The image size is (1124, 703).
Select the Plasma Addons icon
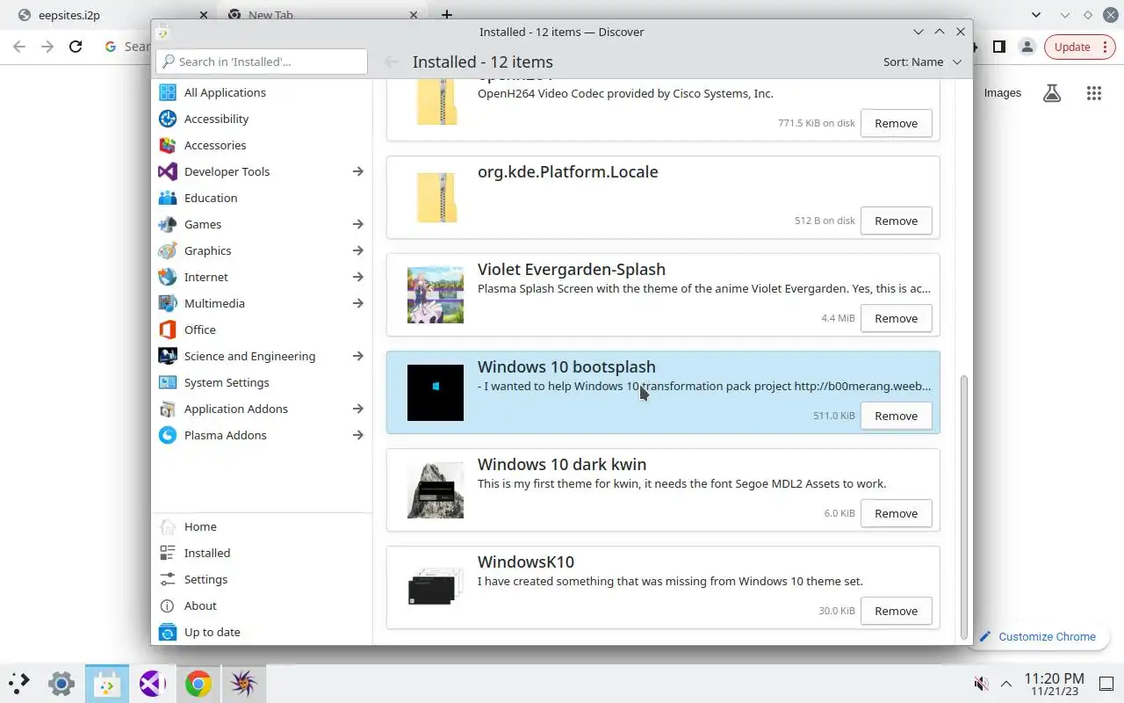(168, 435)
